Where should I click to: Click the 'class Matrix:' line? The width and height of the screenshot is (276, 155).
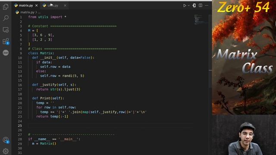click(41, 53)
